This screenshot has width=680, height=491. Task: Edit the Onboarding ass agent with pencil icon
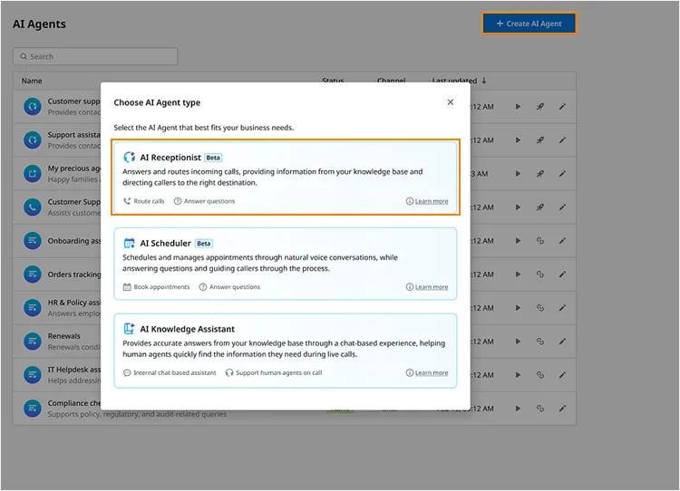[x=562, y=240]
